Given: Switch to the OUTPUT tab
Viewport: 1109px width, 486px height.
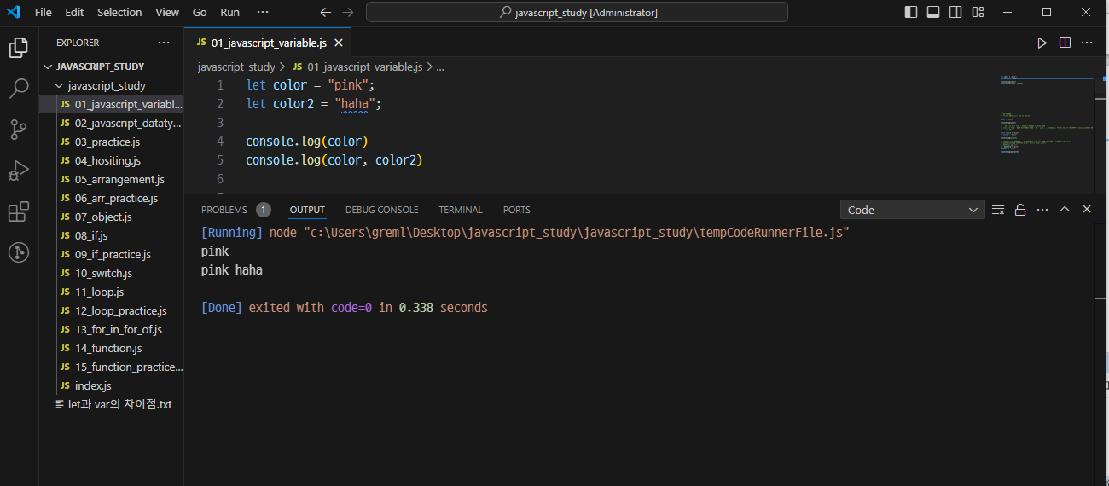Looking at the screenshot, I should (x=307, y=210).
